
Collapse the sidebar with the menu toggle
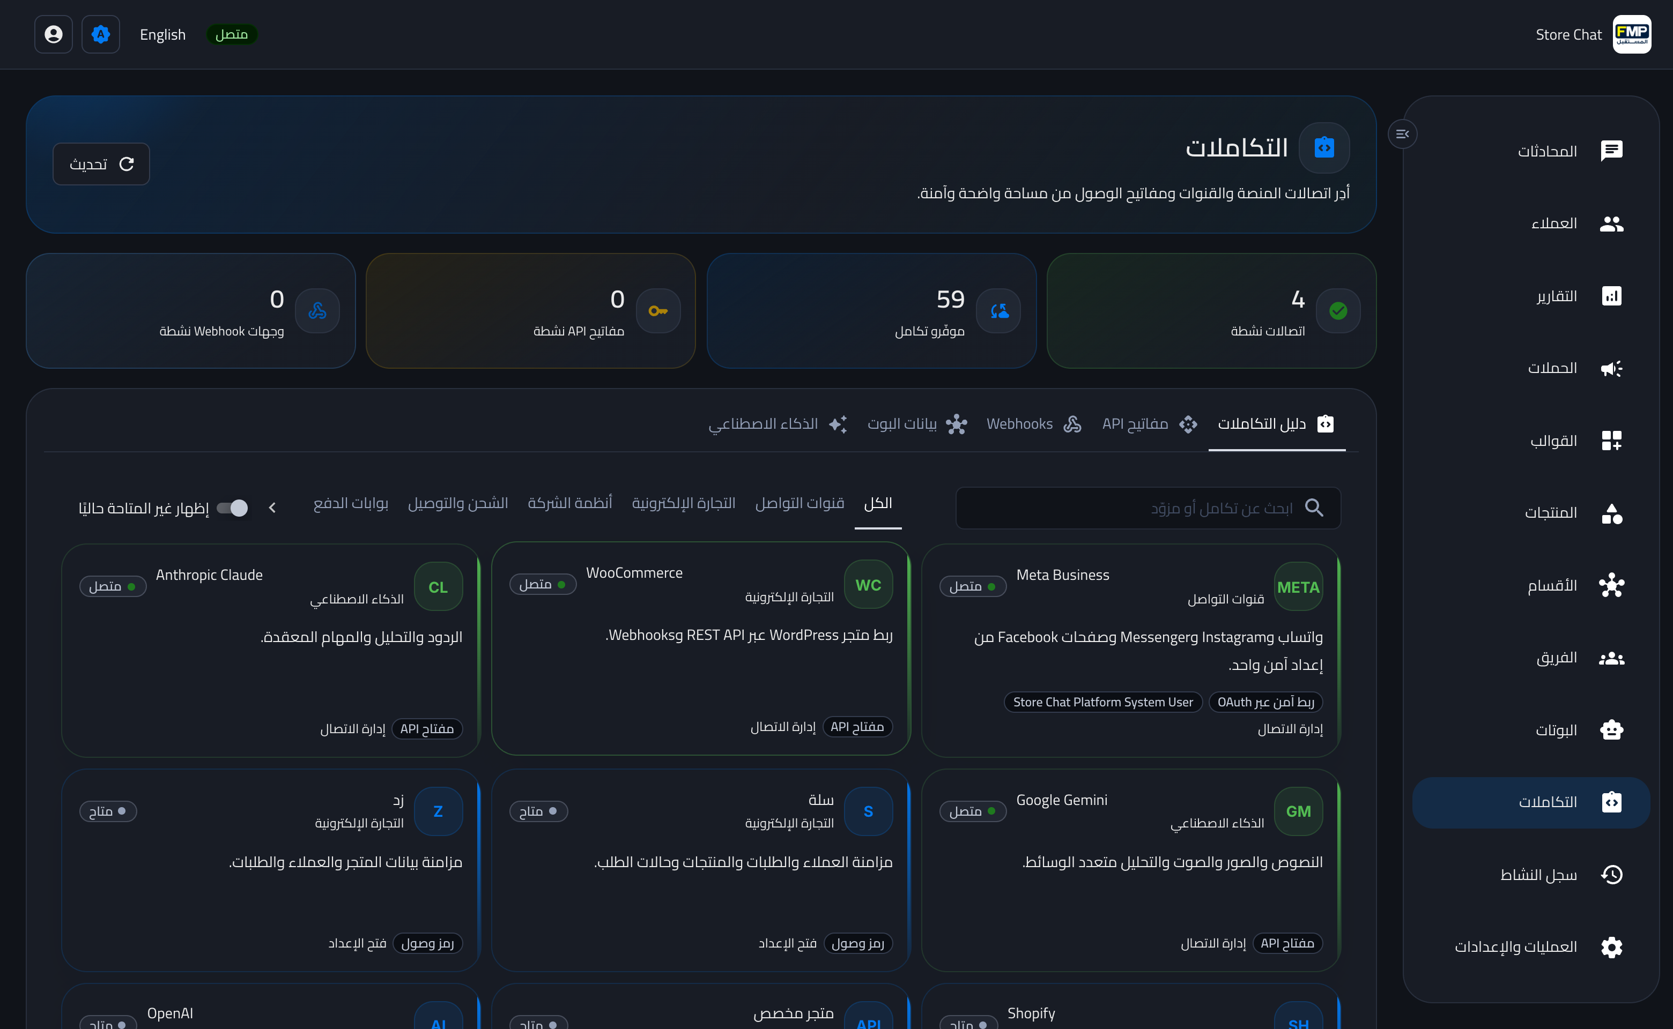point(1403,134)
